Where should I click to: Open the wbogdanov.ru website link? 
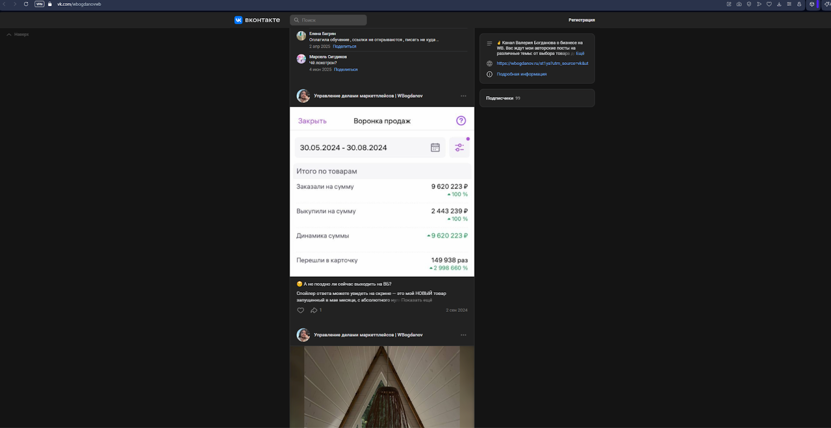[x=543, y=63]
